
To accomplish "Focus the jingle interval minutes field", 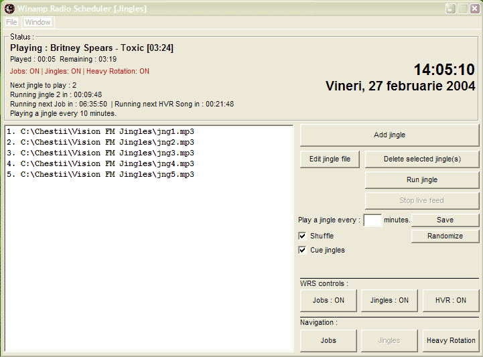I will click(x=372, y=220).
